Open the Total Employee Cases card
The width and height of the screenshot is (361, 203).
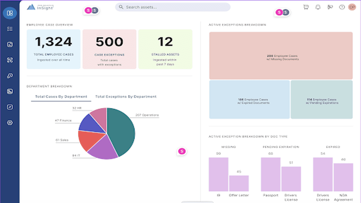coord(54,49)
